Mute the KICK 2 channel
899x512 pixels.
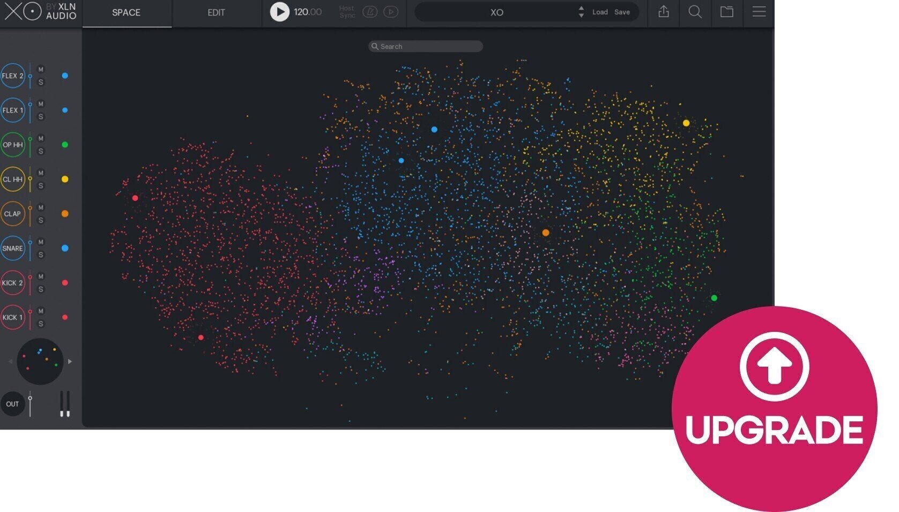click(41, 277)
